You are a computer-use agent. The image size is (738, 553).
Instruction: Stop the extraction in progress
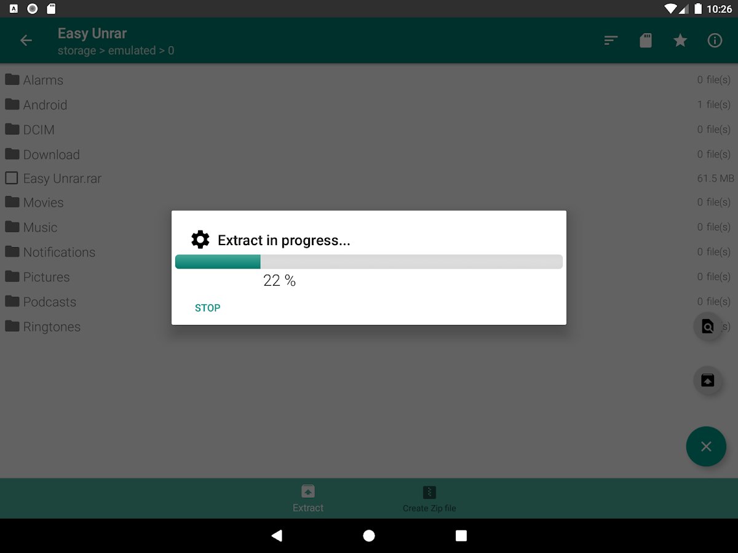207,308
